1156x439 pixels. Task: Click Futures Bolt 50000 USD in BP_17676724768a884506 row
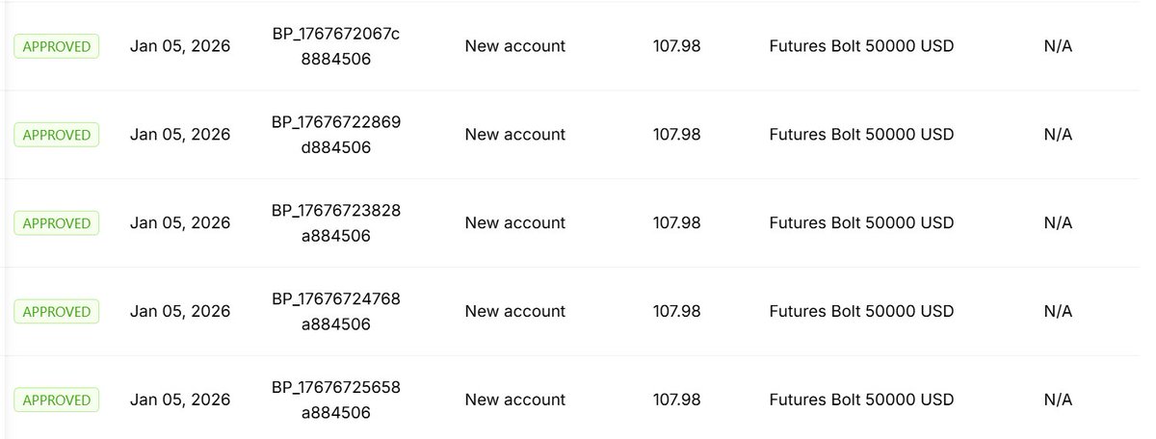point(861,312)
